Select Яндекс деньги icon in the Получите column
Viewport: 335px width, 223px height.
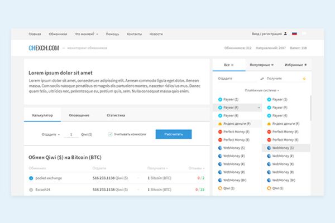[x=269, y=124]
